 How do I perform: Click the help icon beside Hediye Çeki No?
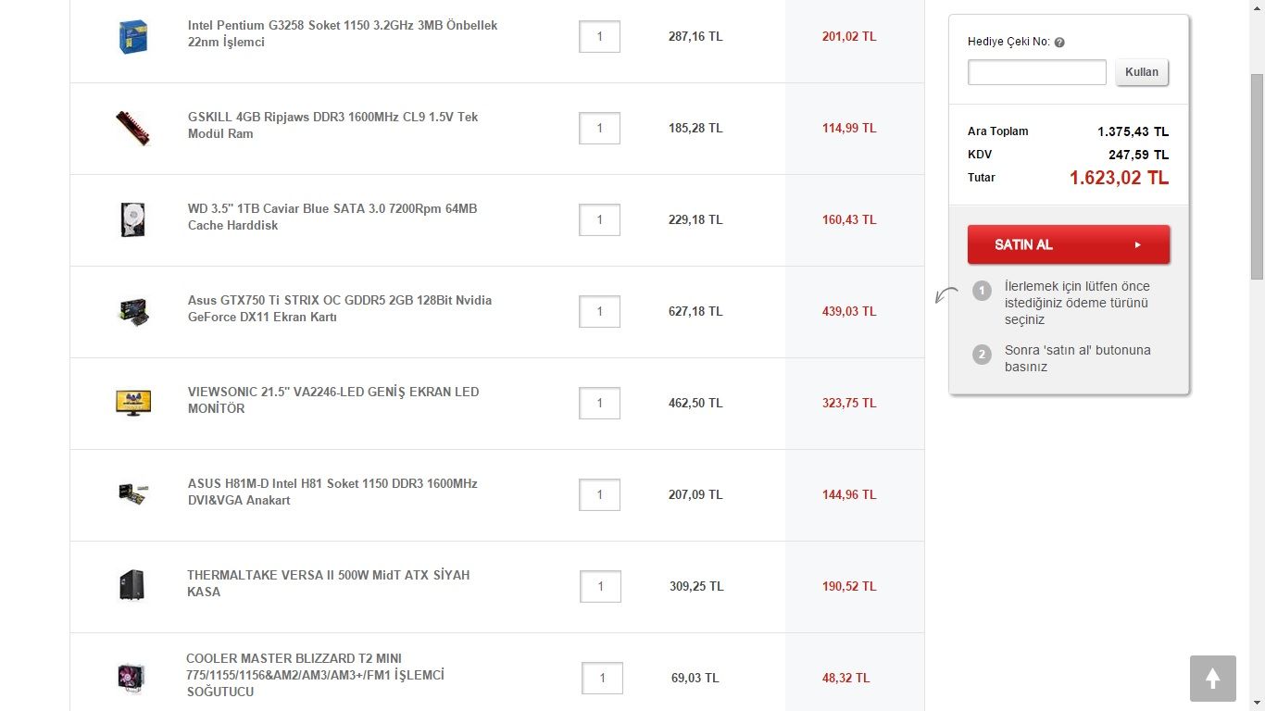point(1059,43)
